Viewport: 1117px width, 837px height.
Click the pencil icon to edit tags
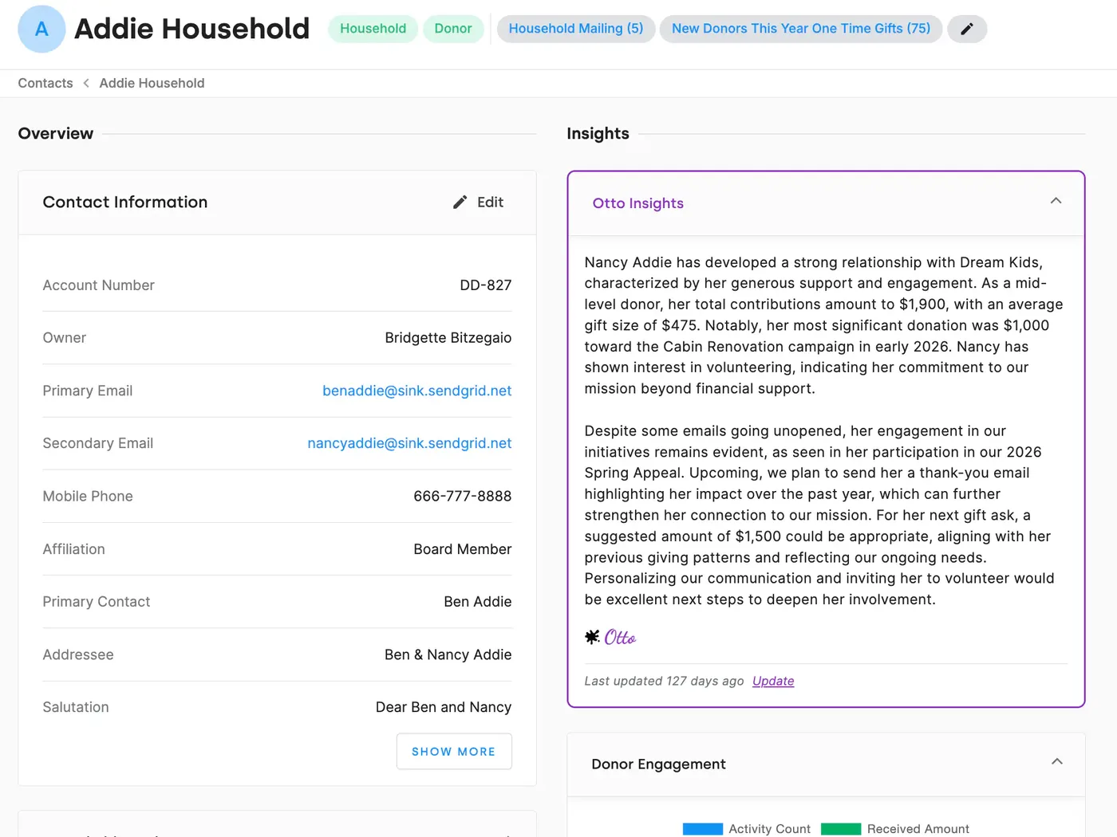click(x=967, y=29)
